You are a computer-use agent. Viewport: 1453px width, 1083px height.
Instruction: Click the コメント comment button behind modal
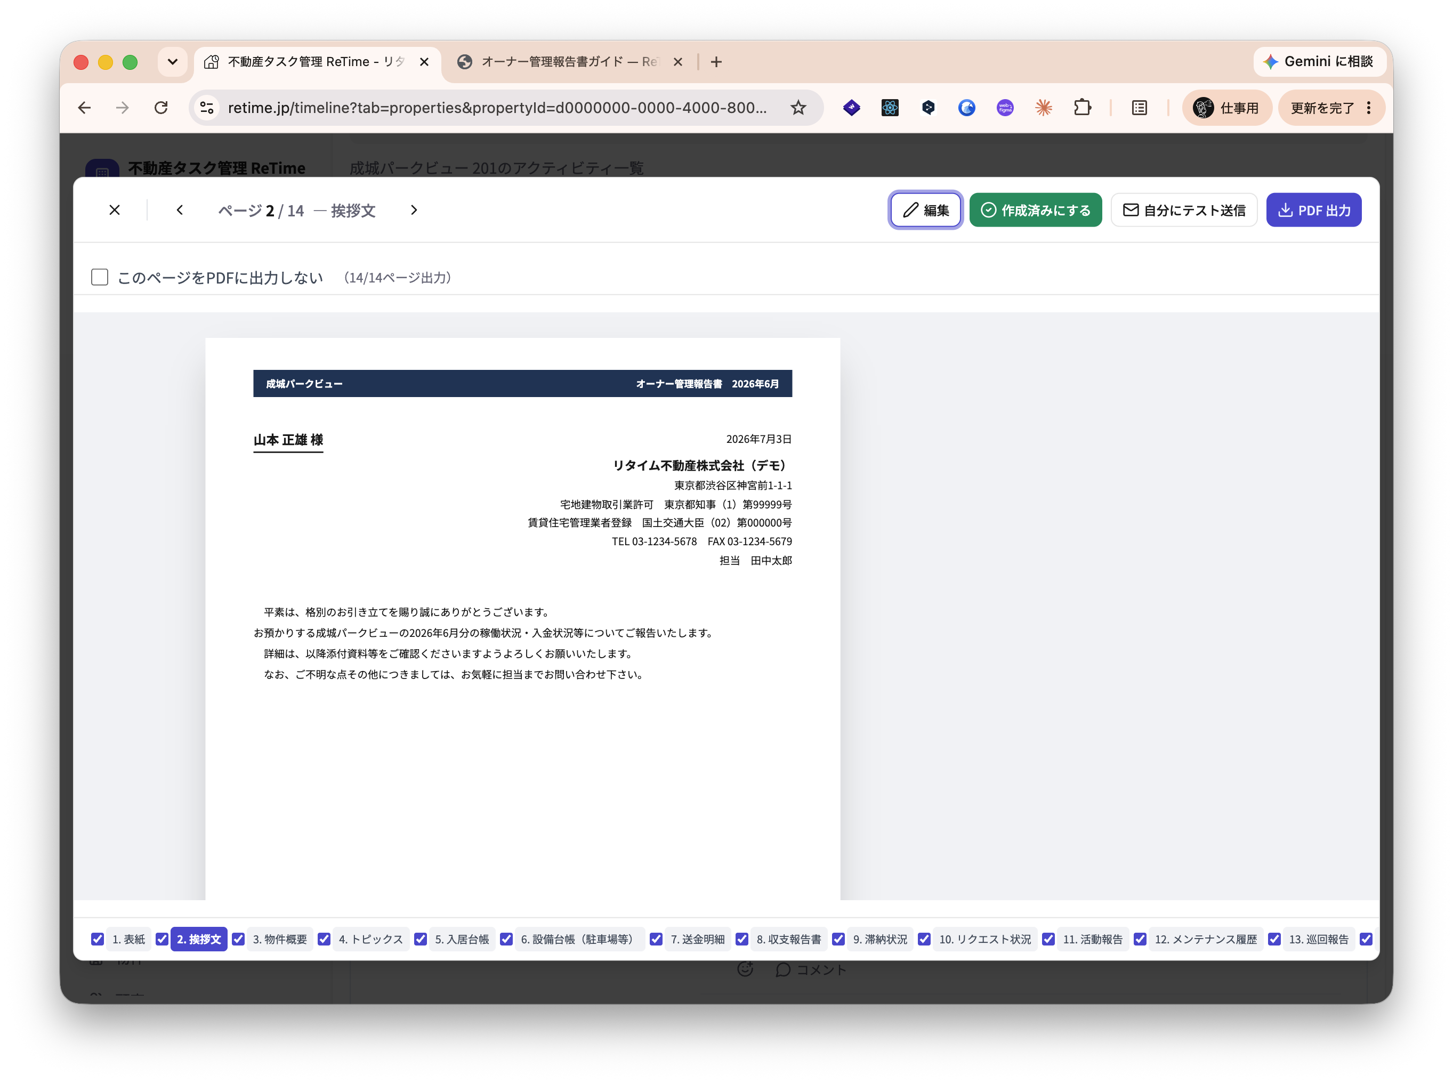tap(810, 969)
